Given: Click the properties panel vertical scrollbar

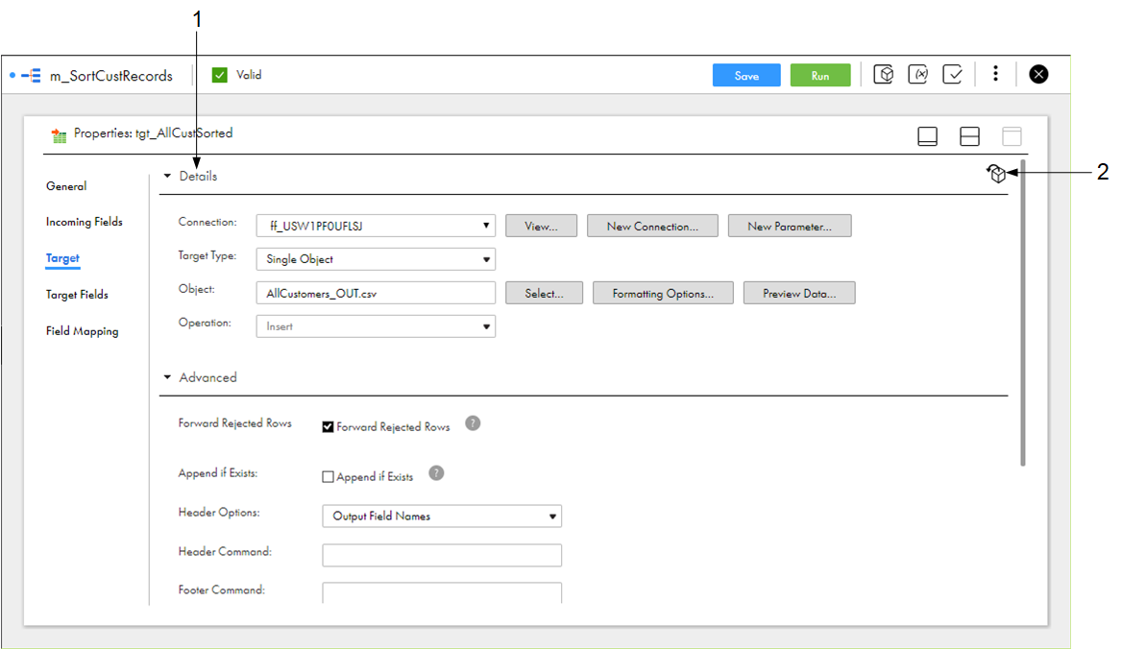Looking at the screenshot, I should coord(1022,313).
